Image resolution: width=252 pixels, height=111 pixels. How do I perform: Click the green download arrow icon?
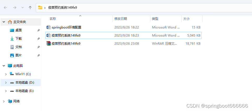(x=12, y=39)
